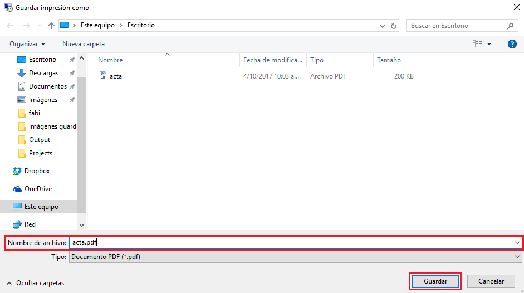The height and width of the screenshot is (293, 524).
Task: Click the refresh icon beside address bar
Action: tap(394, 26)
